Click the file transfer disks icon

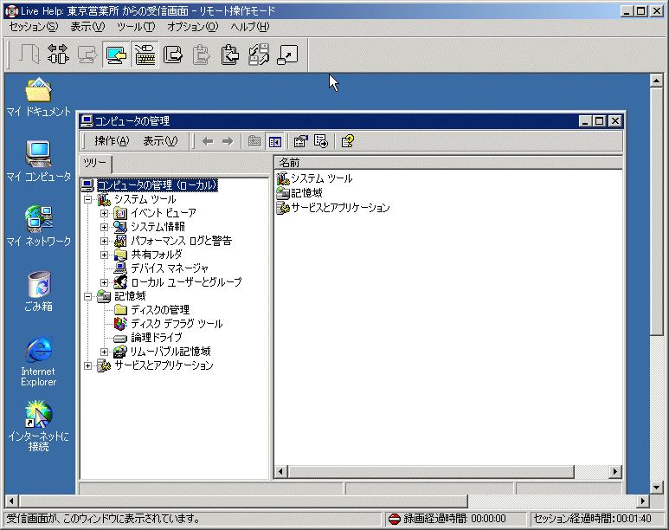pos(259,55)
